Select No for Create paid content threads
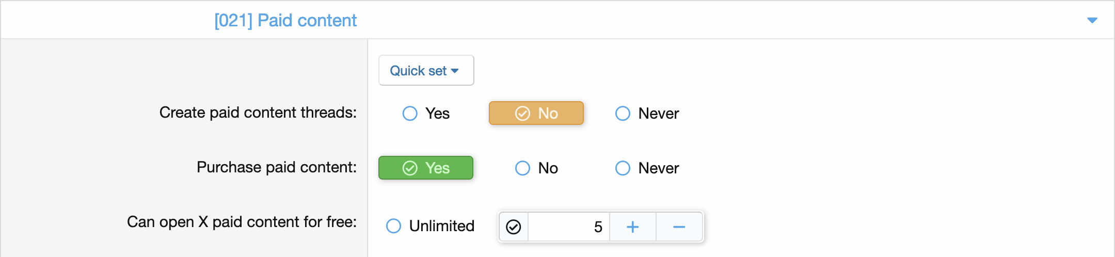The image size is (1115, 257). (x=536, y=113)
